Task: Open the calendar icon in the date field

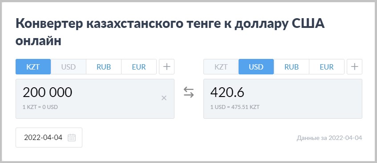Action: [x=72, y=138]
